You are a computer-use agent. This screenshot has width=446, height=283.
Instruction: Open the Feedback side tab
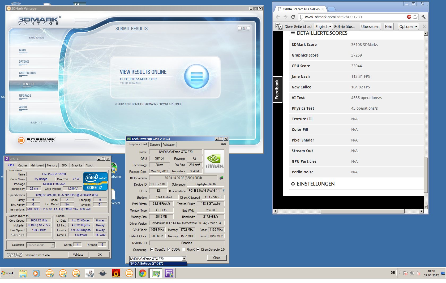tap(277, 89)
